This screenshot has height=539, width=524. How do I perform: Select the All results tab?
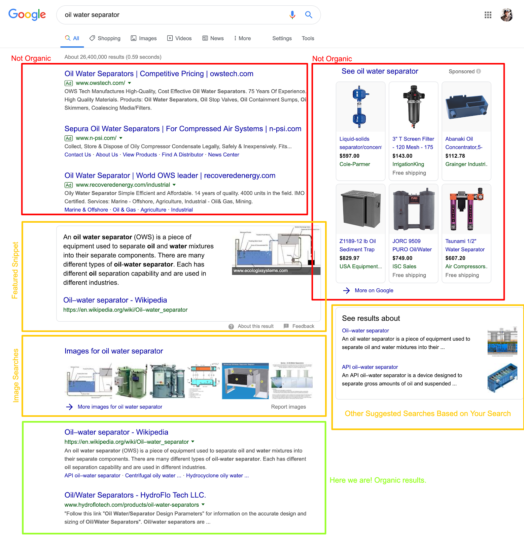pyautogui.click(x=72, y=38)
